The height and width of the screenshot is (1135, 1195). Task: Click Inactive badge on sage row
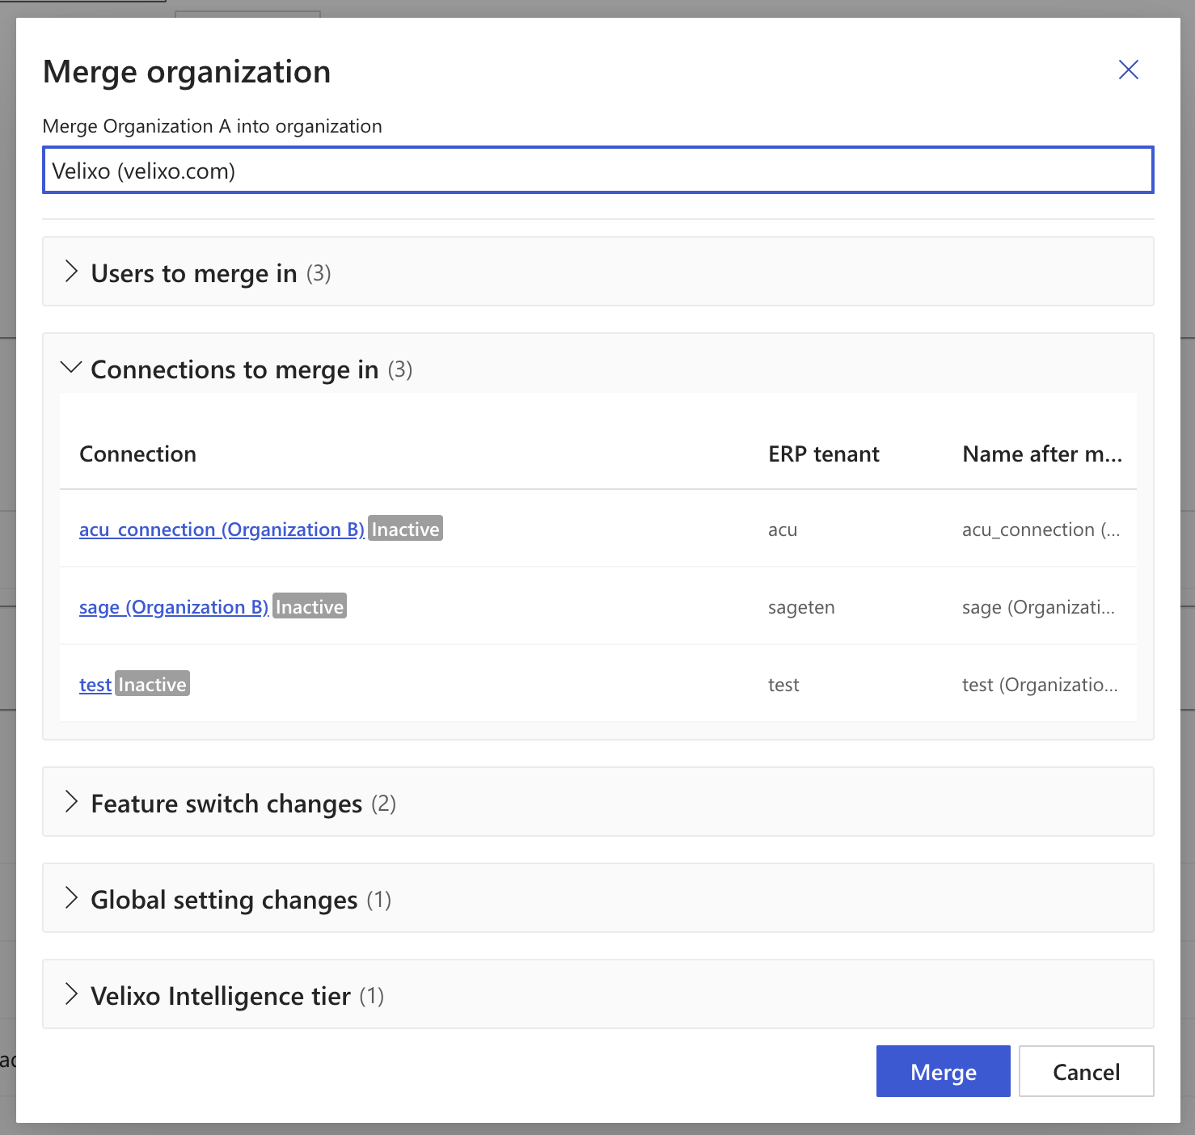click(x=310, y=606)
